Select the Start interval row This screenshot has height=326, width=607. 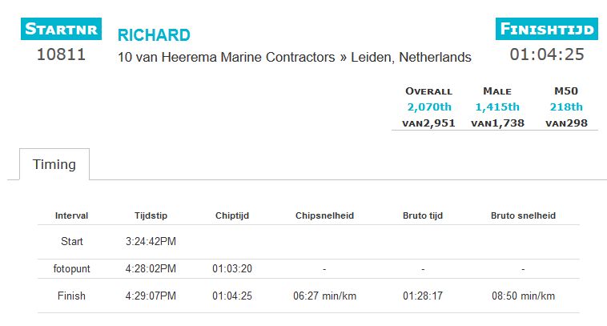308,242
